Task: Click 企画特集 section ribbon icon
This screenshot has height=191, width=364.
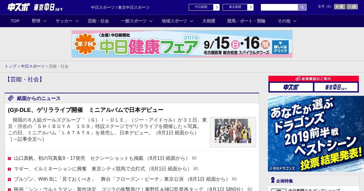Action: (x=273, y=180)
